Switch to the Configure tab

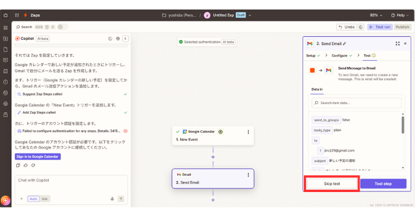(x=342, y=55)
